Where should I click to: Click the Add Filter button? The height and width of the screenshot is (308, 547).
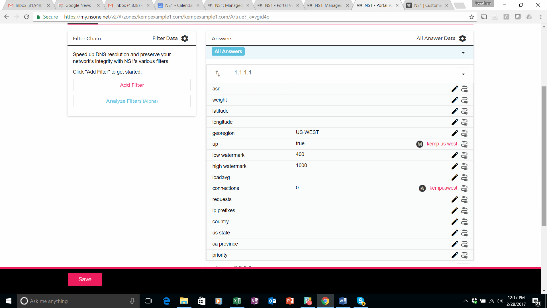(132, 85)
